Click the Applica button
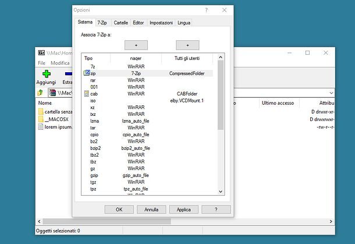Viewport: 355px width, 244px height. click(x=184, y=210)
